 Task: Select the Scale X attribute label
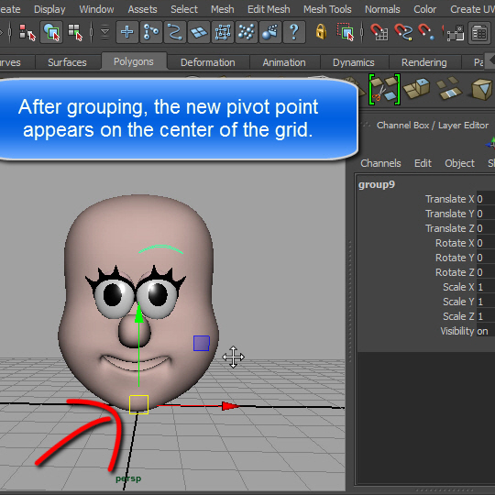[458, 287]
